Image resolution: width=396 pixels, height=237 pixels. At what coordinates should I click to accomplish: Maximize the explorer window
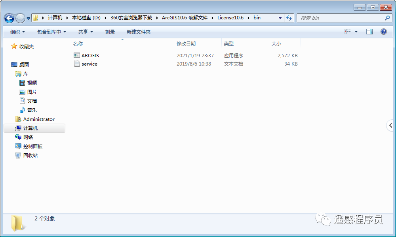click(x=373, y=7)
